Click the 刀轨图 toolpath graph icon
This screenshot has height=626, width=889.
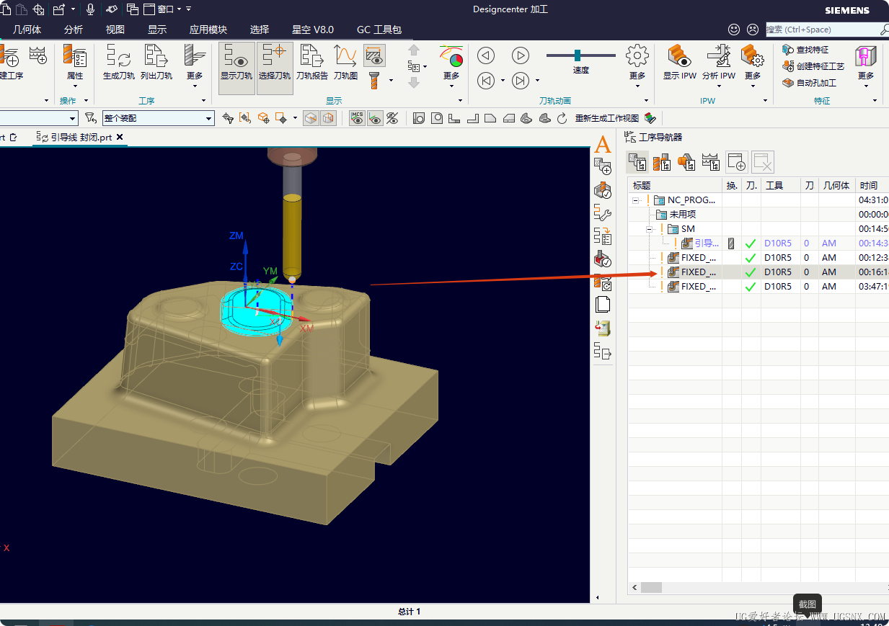coord(345,61)
